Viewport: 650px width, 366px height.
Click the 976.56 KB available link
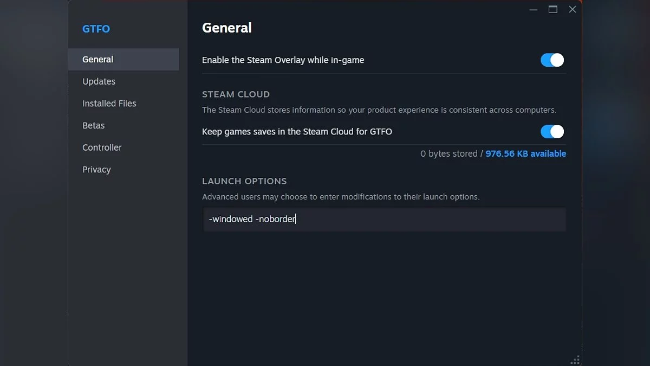[525, 154]
